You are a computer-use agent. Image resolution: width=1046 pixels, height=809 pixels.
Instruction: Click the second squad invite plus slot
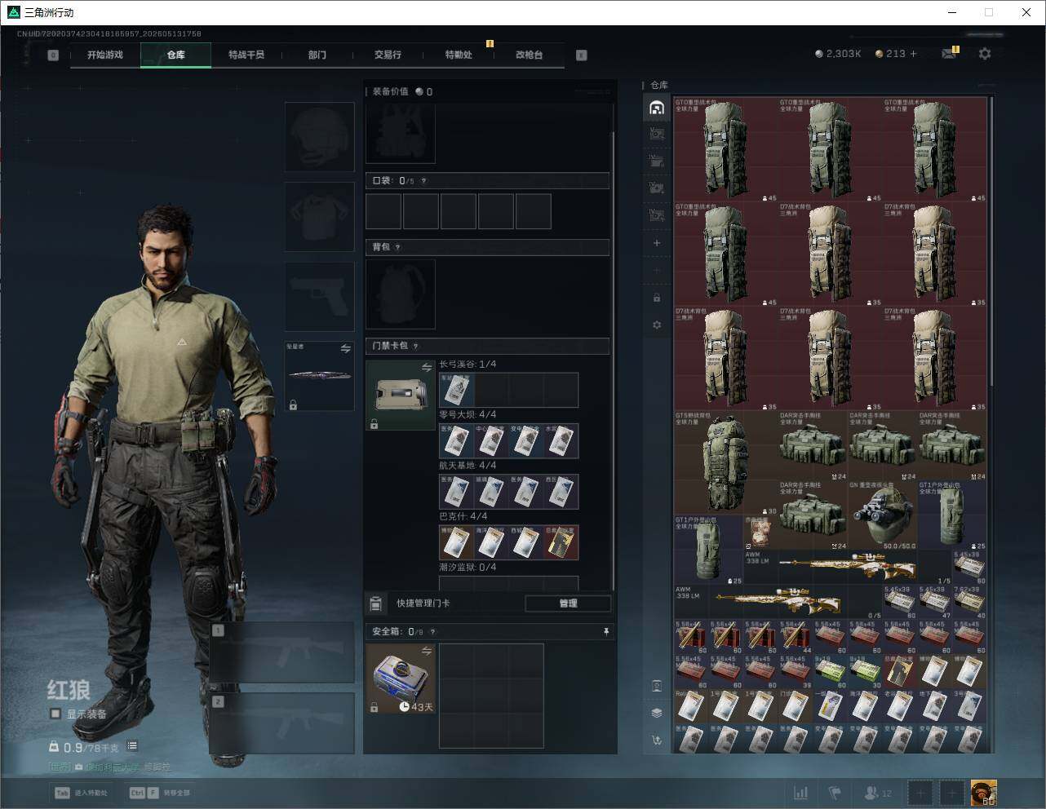pos(951,793)
